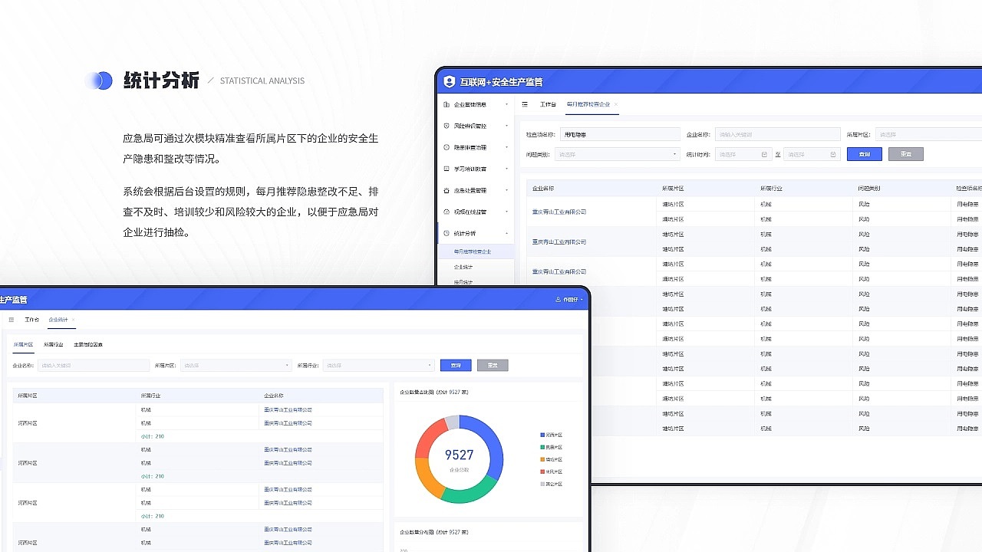Image resolution: width=982 pixels, height=552 pixels.
Task: Switch to 工作台 tab in 企业统计 window
Action: [31, 320]
